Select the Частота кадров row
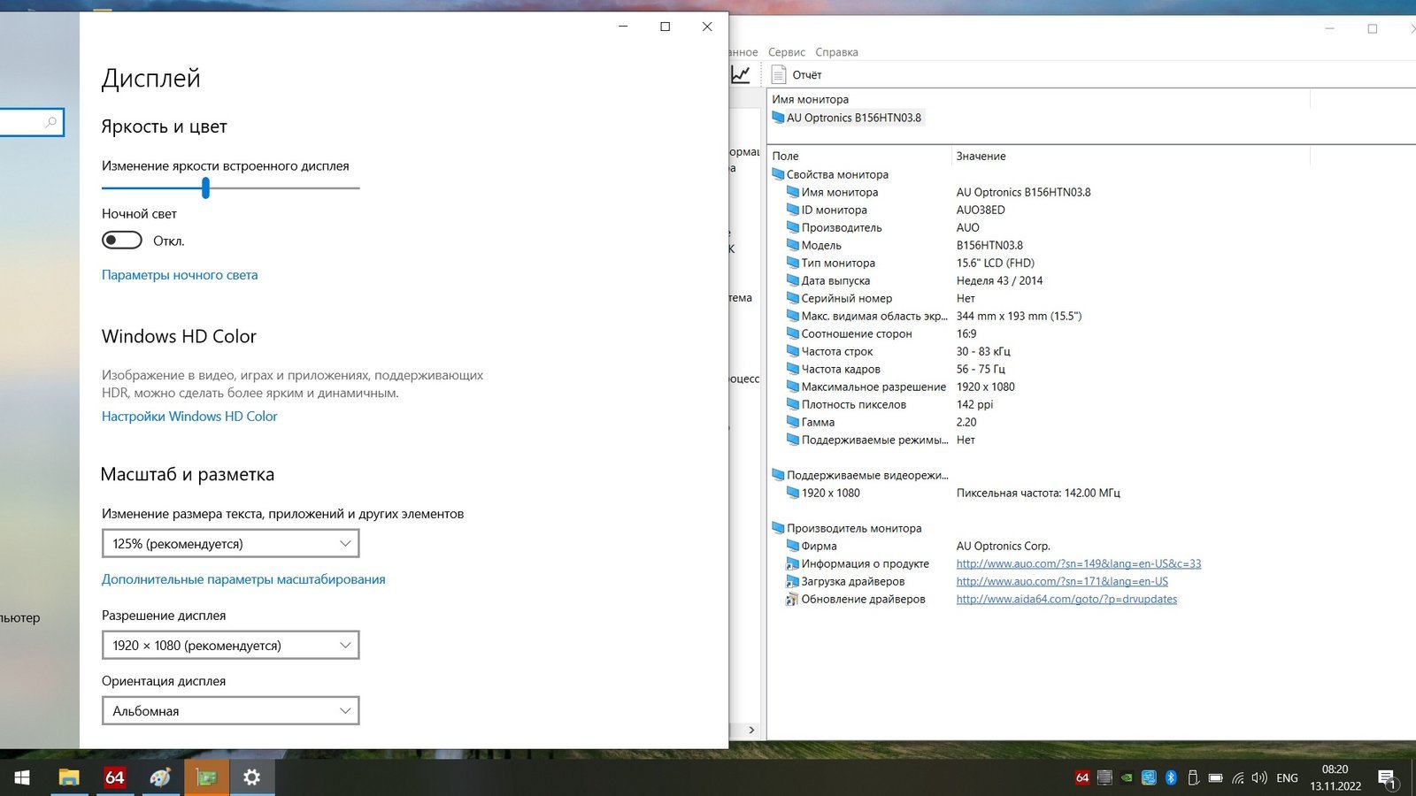 click(834, 369)
